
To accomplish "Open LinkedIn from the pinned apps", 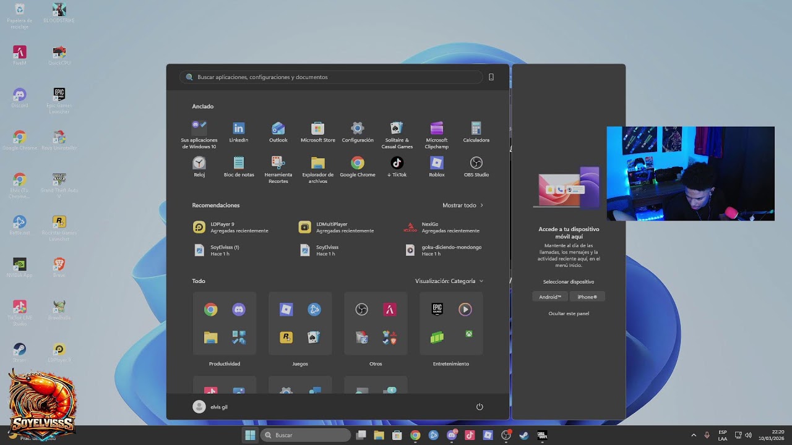I will click(239, 132).
